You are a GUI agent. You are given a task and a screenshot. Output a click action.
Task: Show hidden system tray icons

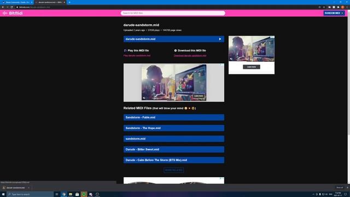coord(313,194)
